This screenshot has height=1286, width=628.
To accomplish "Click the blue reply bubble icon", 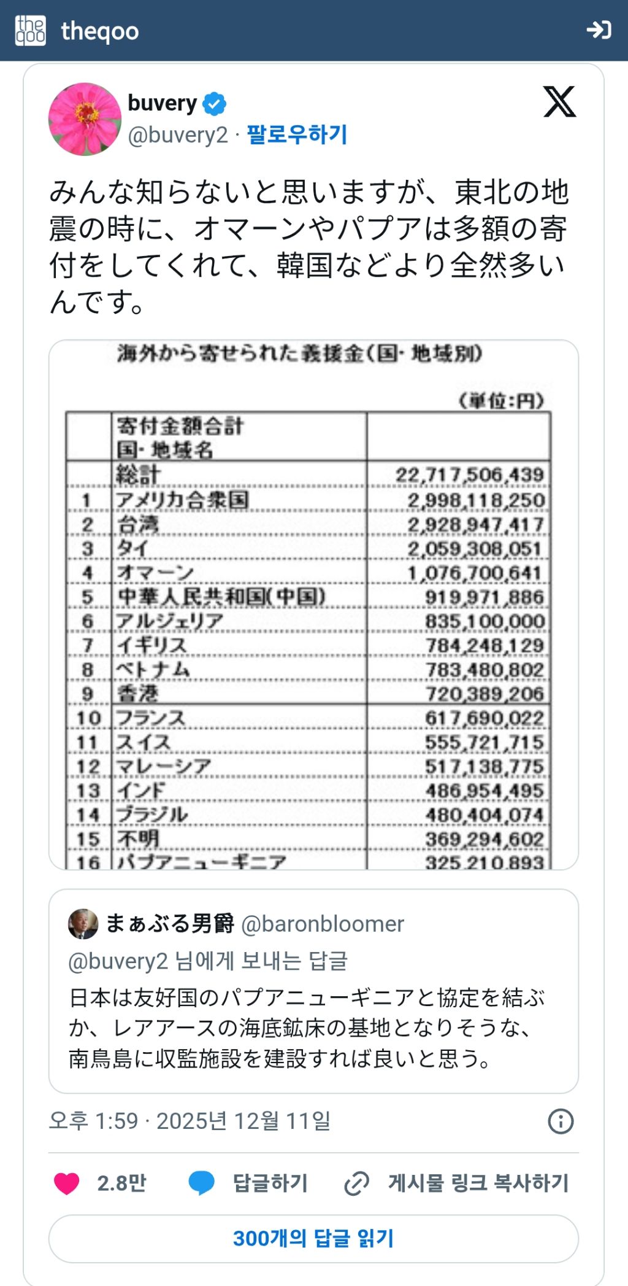I will coord(201,1183).
